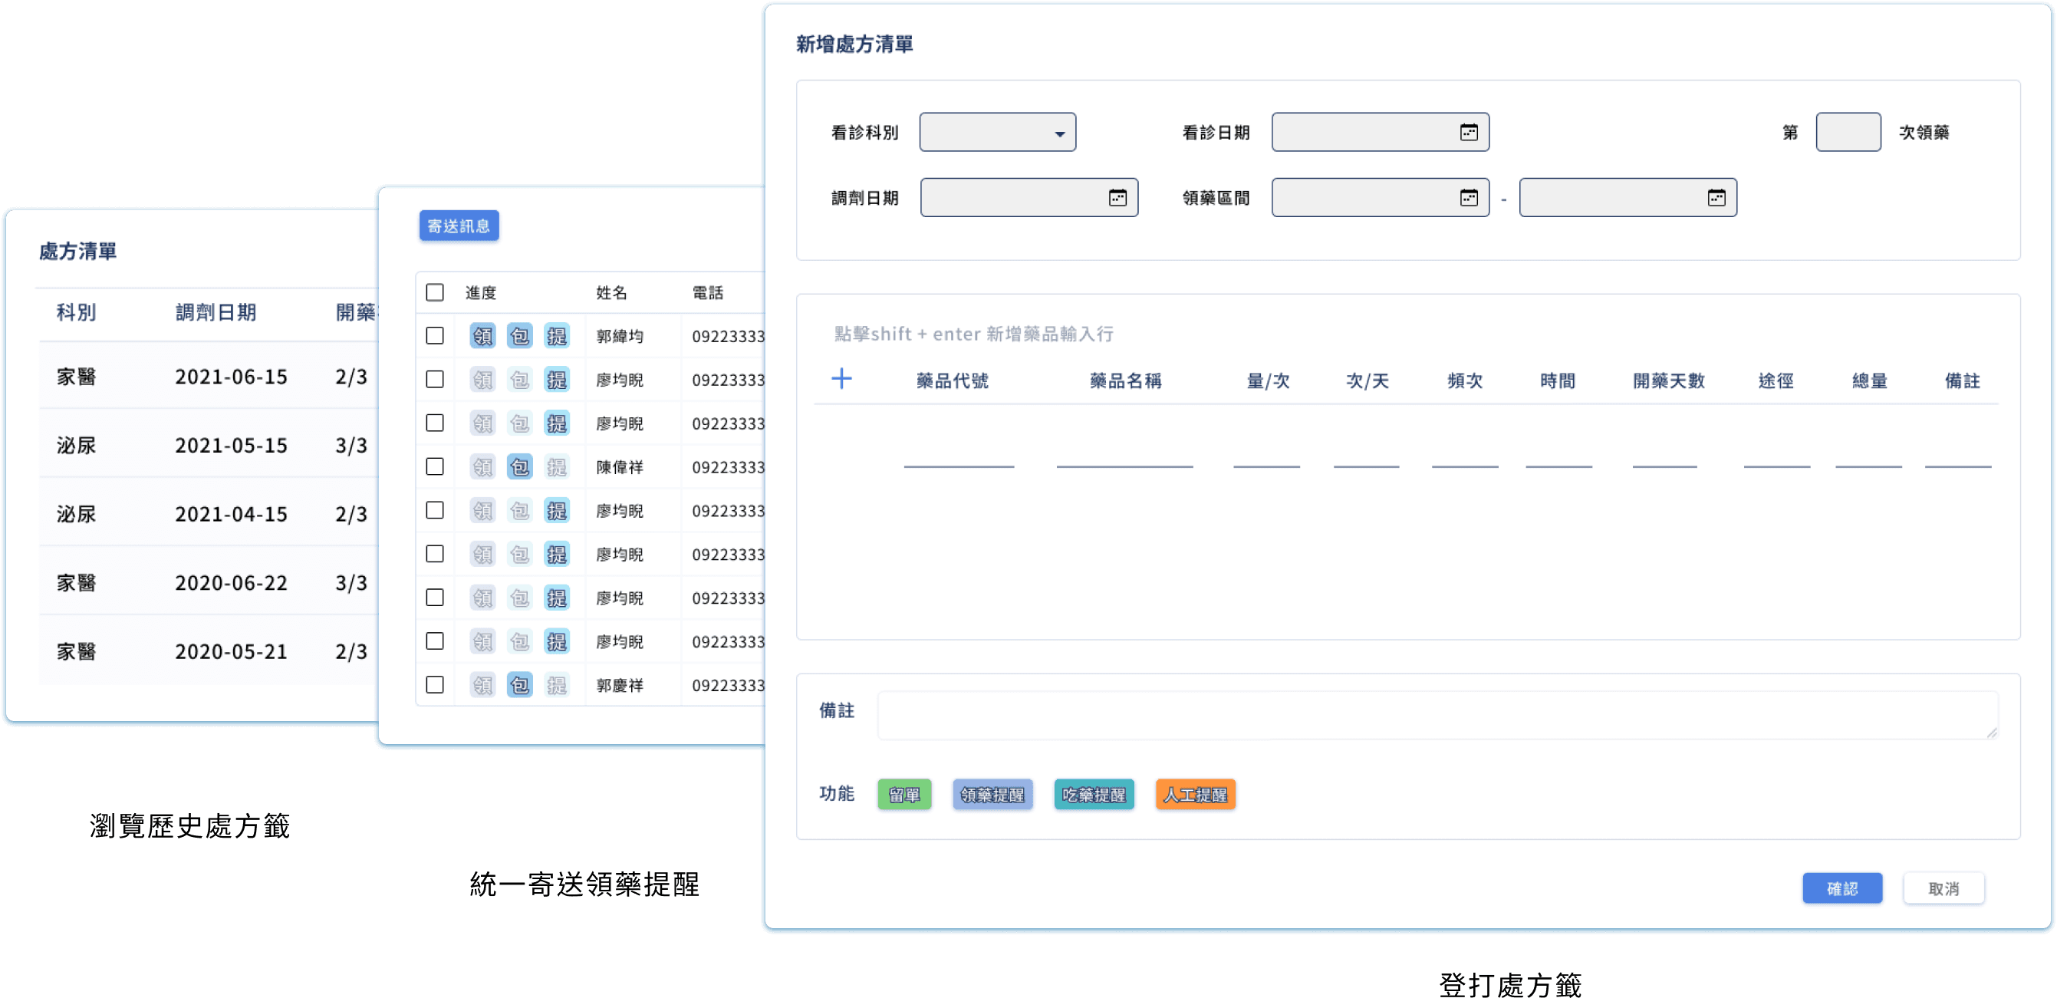Open calendar for 領藥區間 start date

pos(1469,198)
